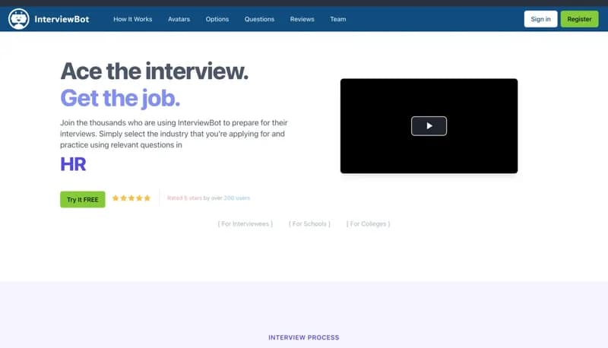Click the black video thumbnail area
This screenshot has height=348, width=608.
(429, 126)
